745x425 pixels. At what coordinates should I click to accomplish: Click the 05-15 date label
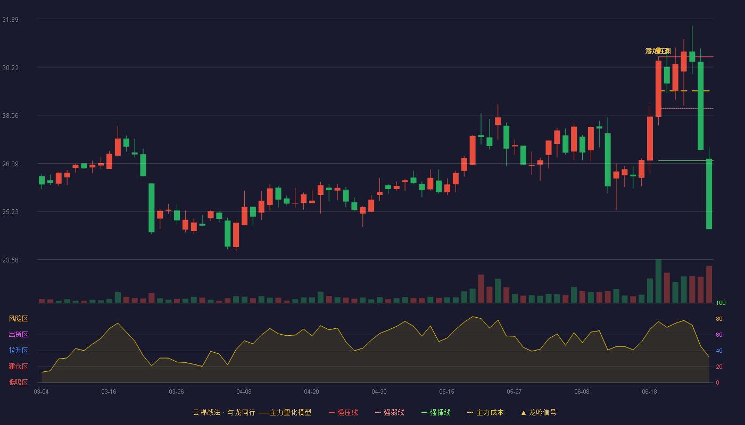pos(446,392)
